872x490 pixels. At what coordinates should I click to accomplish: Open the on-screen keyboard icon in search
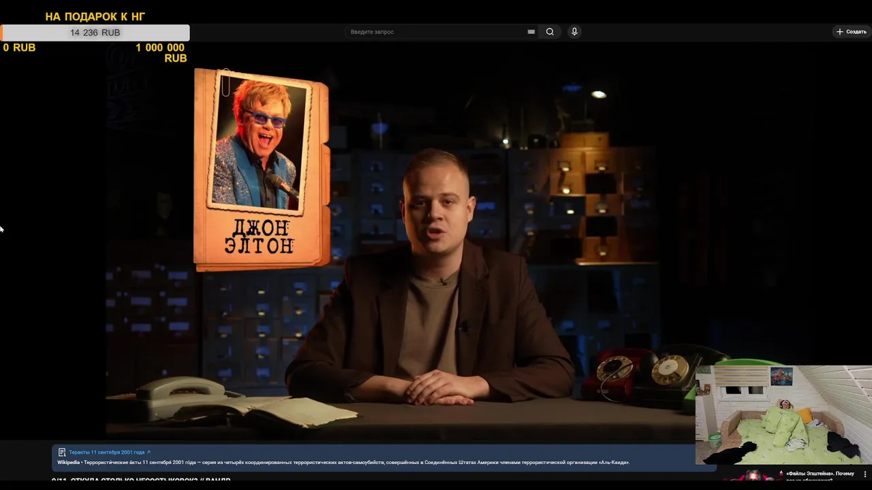pos(531,32)
